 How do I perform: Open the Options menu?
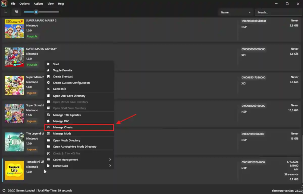(x=24, y=4)
